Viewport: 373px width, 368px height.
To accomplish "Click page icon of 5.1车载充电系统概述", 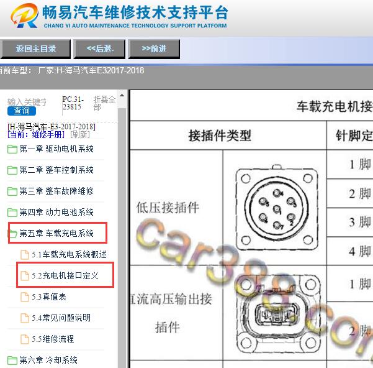I will pyautogui.click(x=25, y=255).
